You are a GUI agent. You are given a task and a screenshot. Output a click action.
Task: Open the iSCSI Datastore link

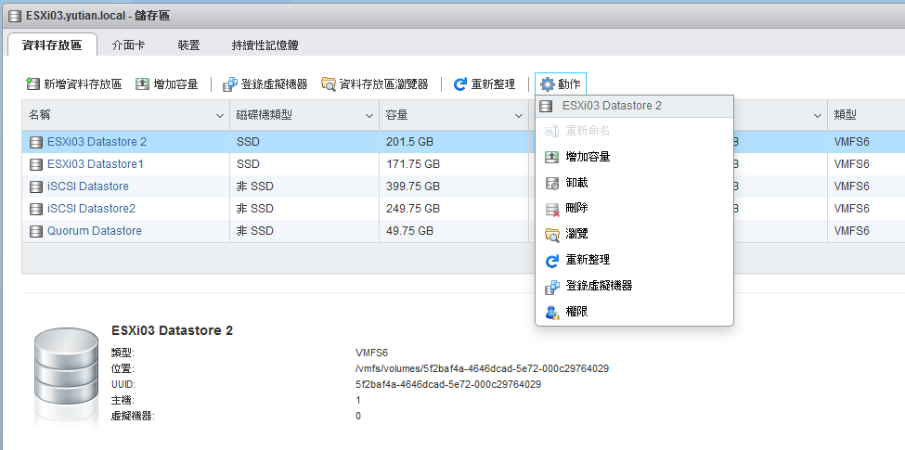(x=88, y=186)
